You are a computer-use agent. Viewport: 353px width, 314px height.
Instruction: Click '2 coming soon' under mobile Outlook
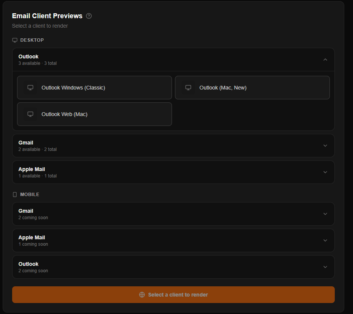point(33,271)
